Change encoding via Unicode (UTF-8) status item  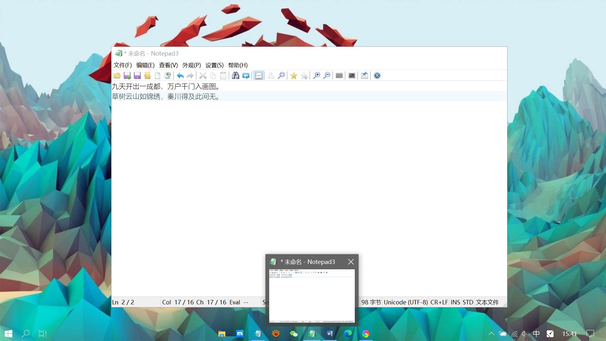coord(406,302)
